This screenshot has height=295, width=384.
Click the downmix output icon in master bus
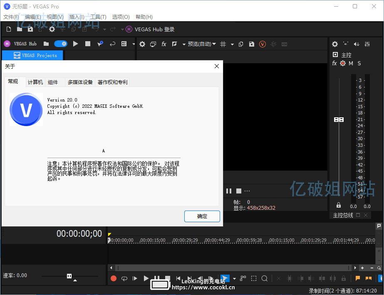pyautogui.click(x=346, y=44)
